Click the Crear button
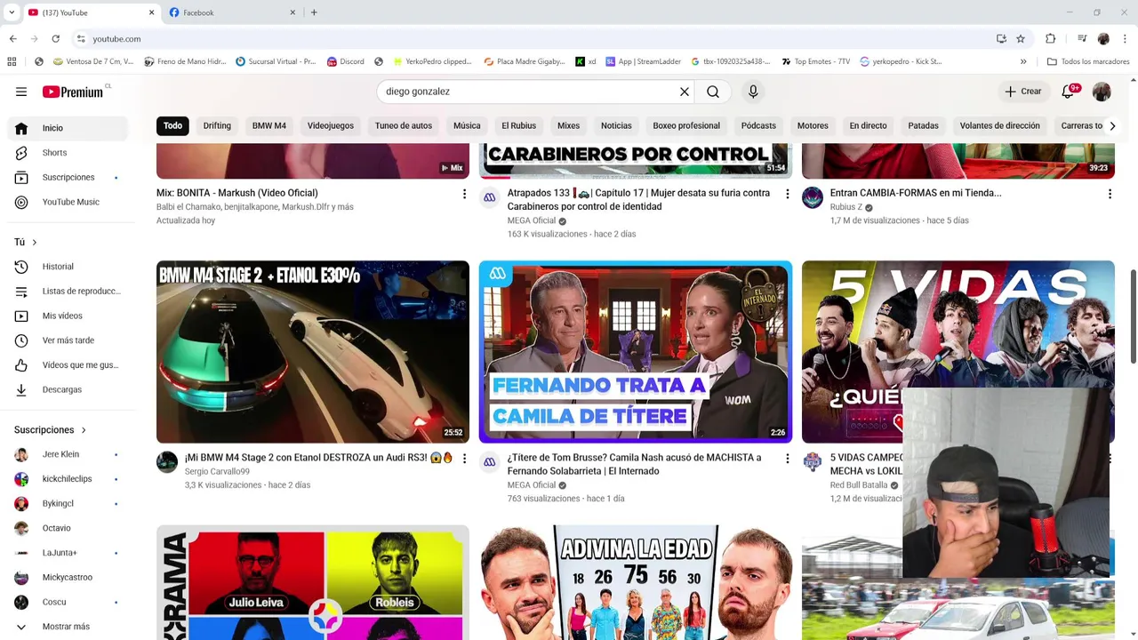Image resolution: width=1138 pixels, height=640 pixels. 1022,92
